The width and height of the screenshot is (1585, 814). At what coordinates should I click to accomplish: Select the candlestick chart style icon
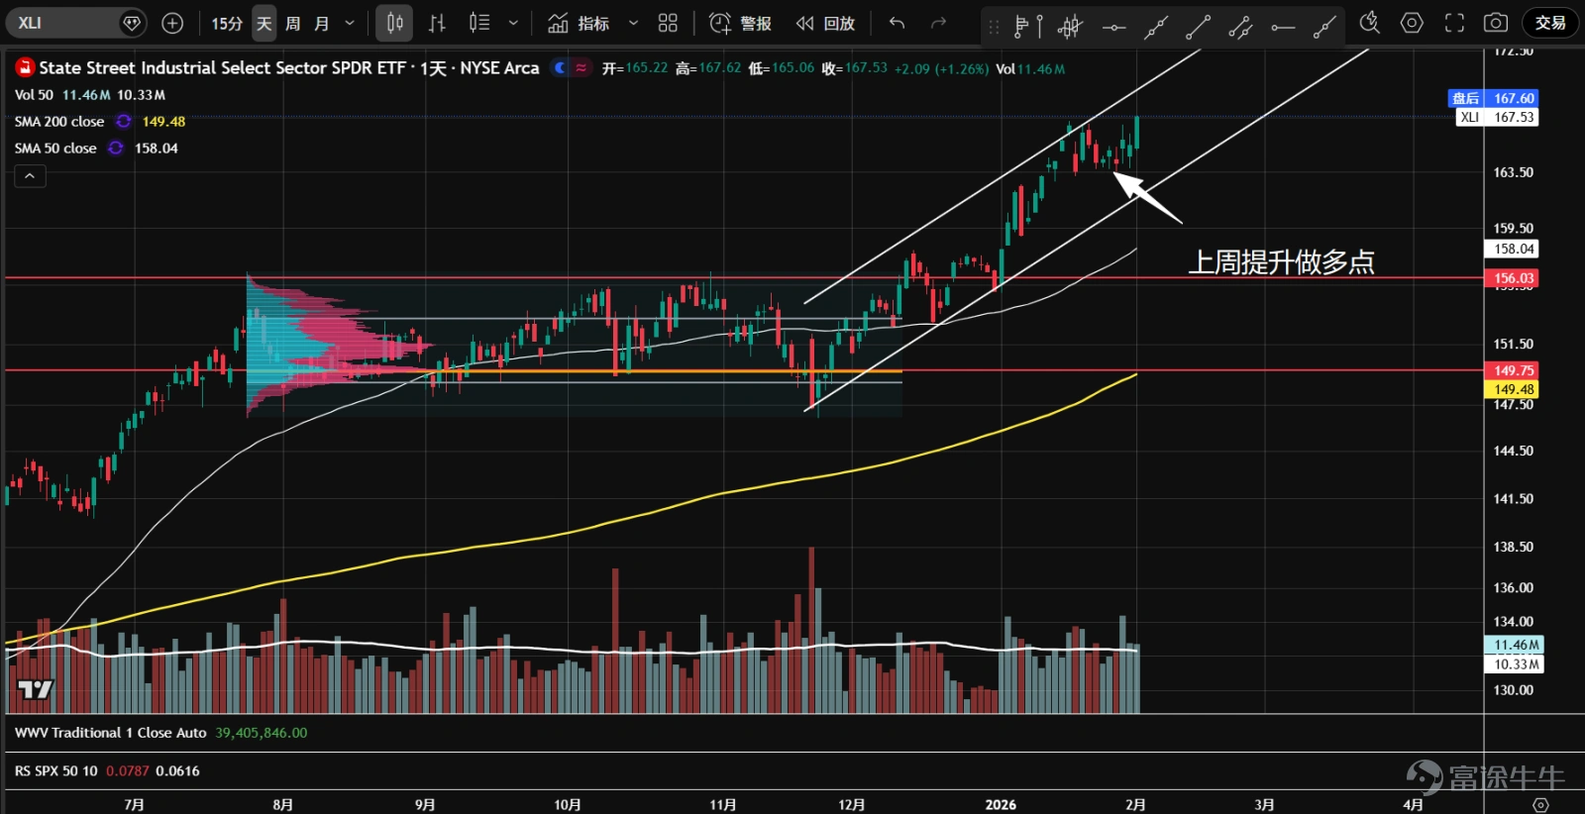394,23
